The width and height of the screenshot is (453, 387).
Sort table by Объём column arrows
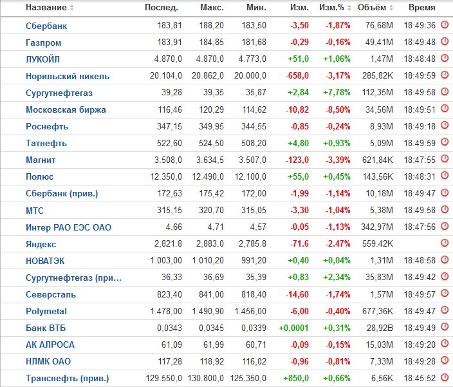[x=391, y=8]
